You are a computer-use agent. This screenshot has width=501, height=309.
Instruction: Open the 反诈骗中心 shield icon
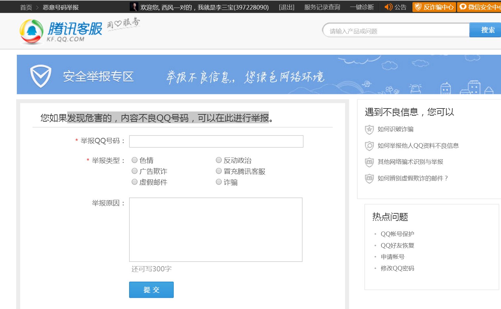(x=419, y=7)
